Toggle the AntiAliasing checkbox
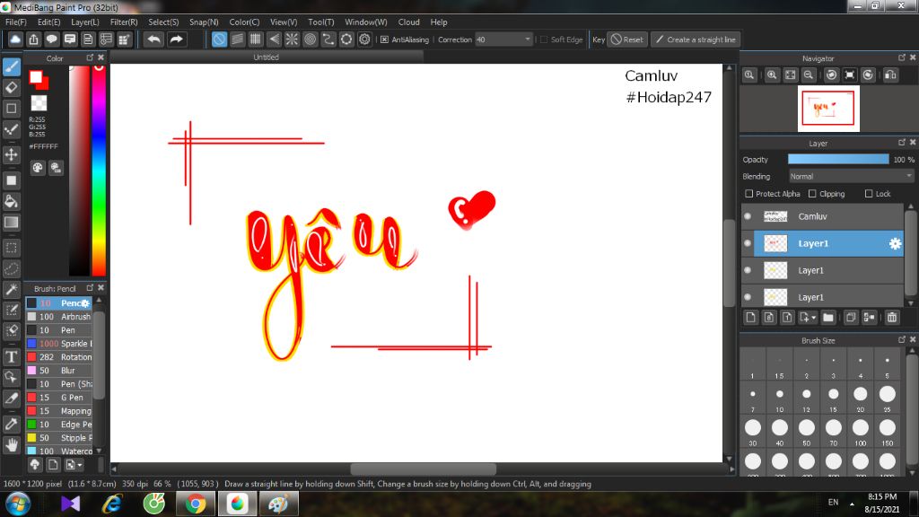 [384, 39]
